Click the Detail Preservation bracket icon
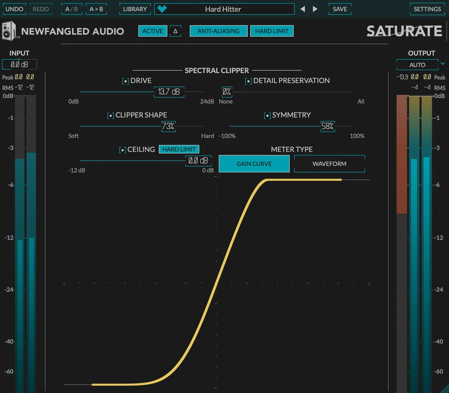Image resolution: width=449 pixels, height=393 pixels. point(248,81)
